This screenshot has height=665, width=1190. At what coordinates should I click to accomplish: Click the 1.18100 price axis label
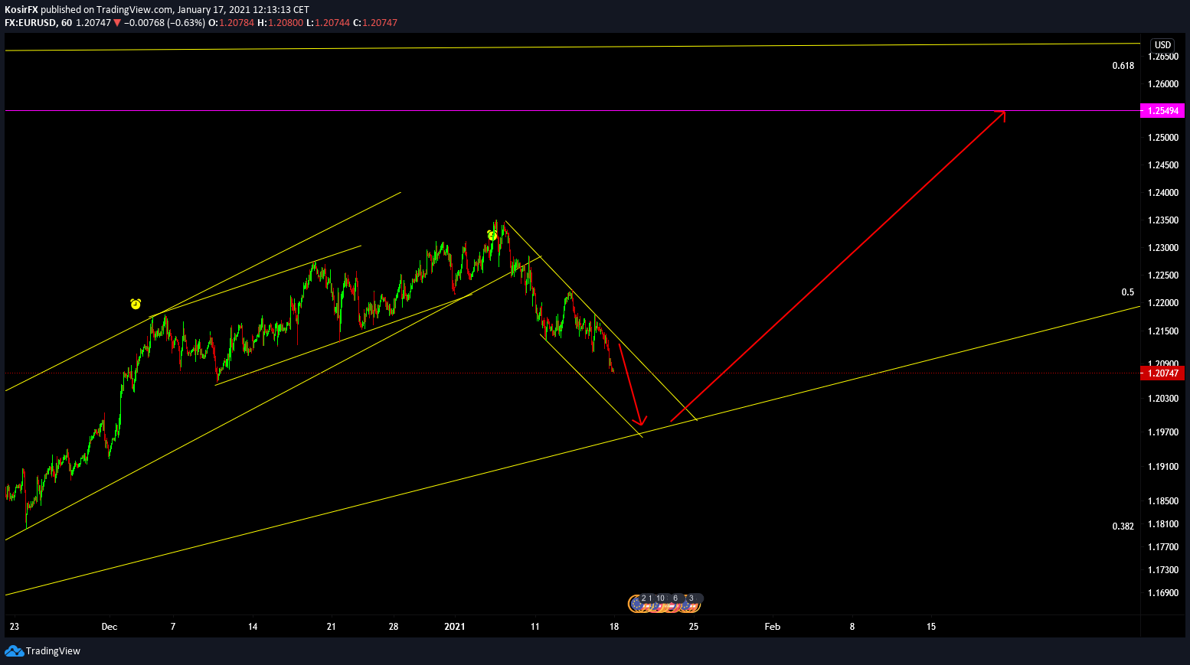1163,524
